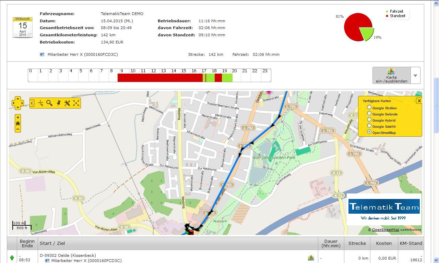Click operating cost value 134,90 EUR
The image size is (439, 263).
click(112, 42)
